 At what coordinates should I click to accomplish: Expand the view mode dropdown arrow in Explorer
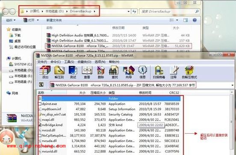point(177,20)
